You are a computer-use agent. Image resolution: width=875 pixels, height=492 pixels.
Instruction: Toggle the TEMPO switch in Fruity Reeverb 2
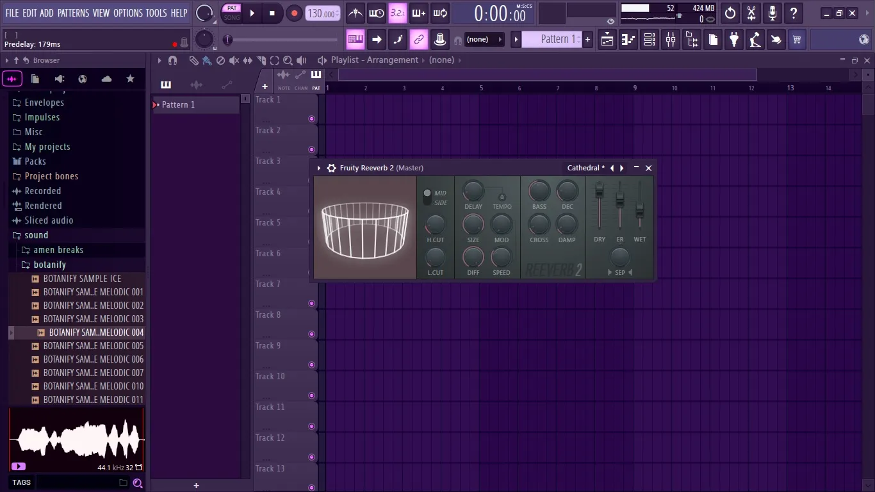(x=502, y=197)
